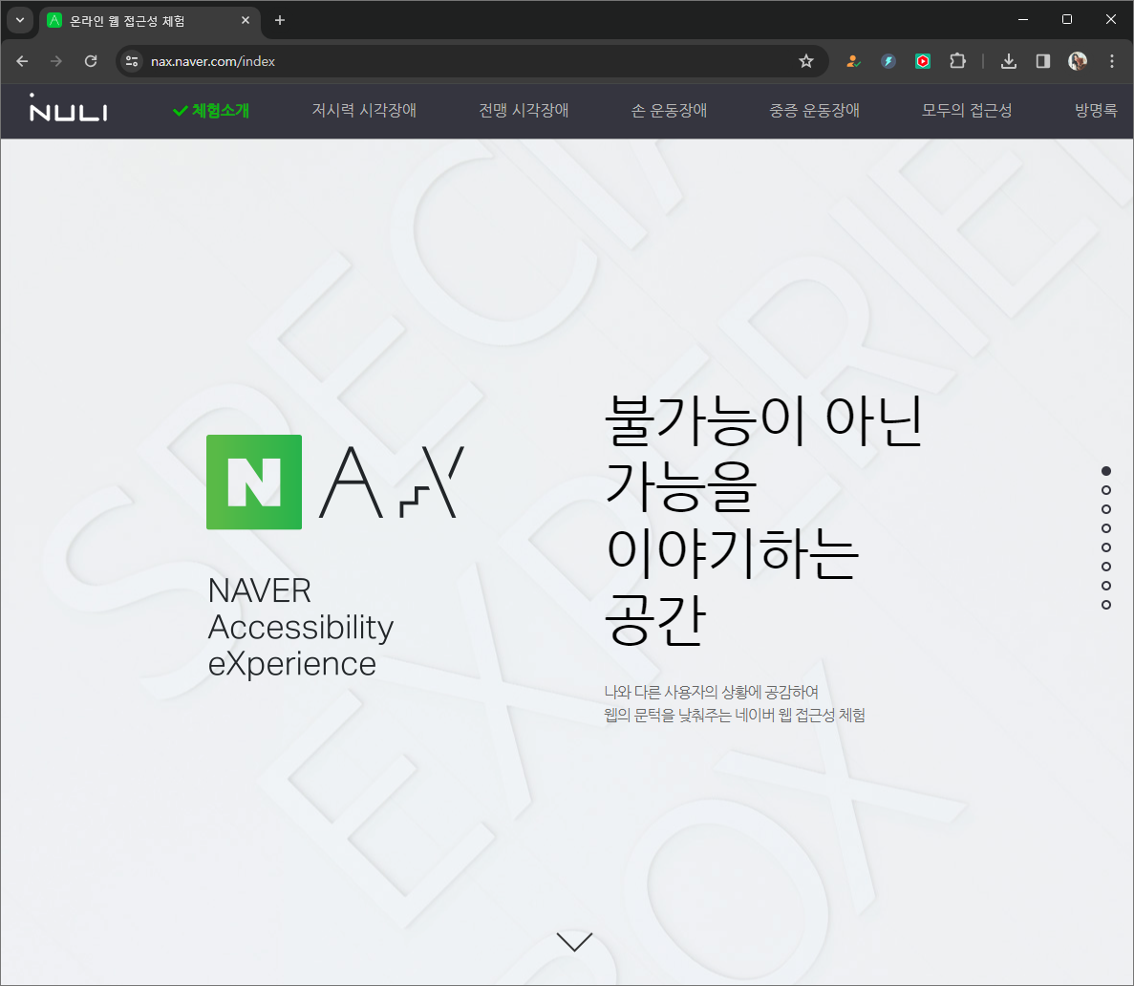Click the NAVER Accessibility eXperience text
Image resolution: width=1134 pixels, height=986 pixels.
point(301,627)
